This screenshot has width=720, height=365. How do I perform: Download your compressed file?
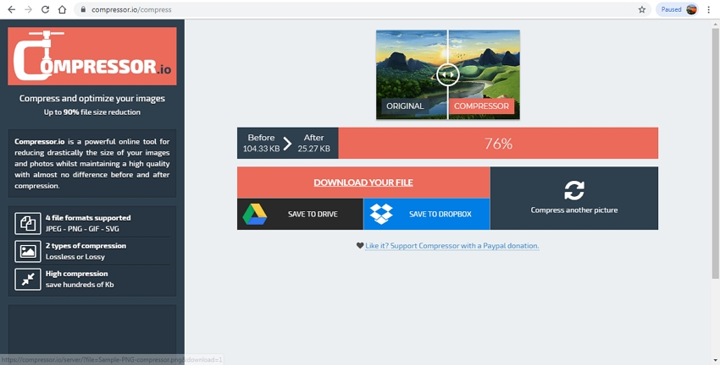(363, 182)
